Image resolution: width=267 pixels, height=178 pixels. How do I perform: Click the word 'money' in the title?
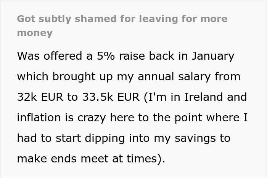click(35, 33)
